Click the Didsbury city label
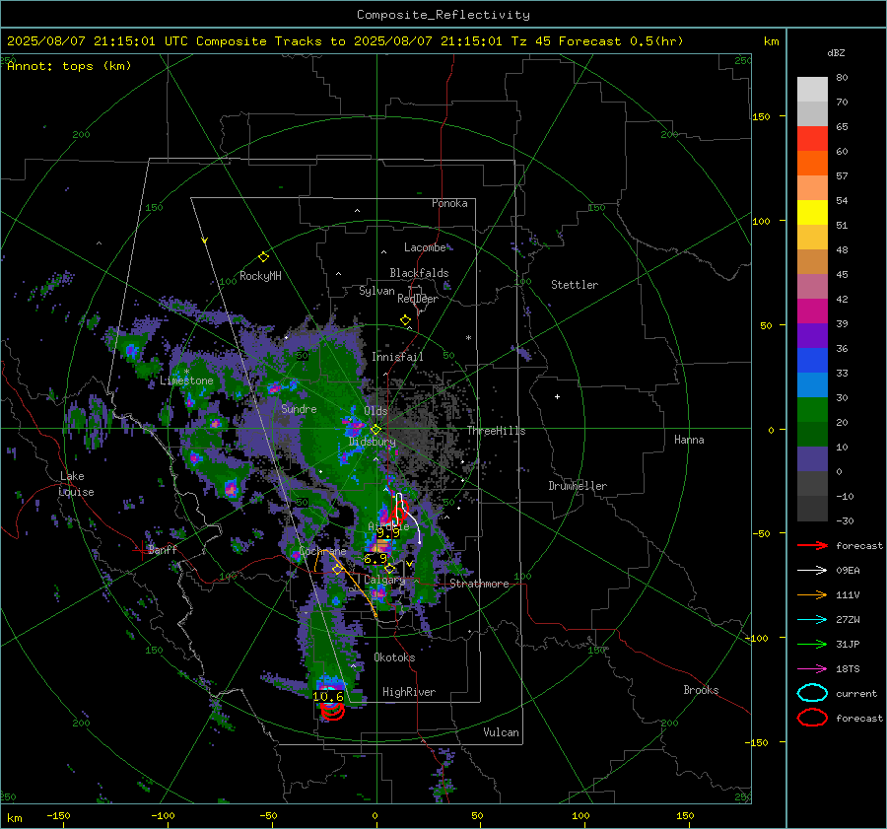This screenshot has width=887, height=829. click(372, 442)
